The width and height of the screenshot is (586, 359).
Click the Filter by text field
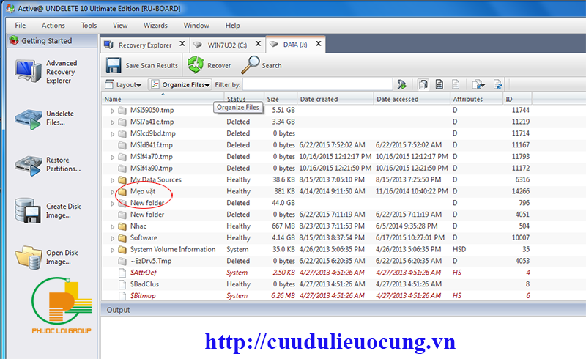(317, 84)
